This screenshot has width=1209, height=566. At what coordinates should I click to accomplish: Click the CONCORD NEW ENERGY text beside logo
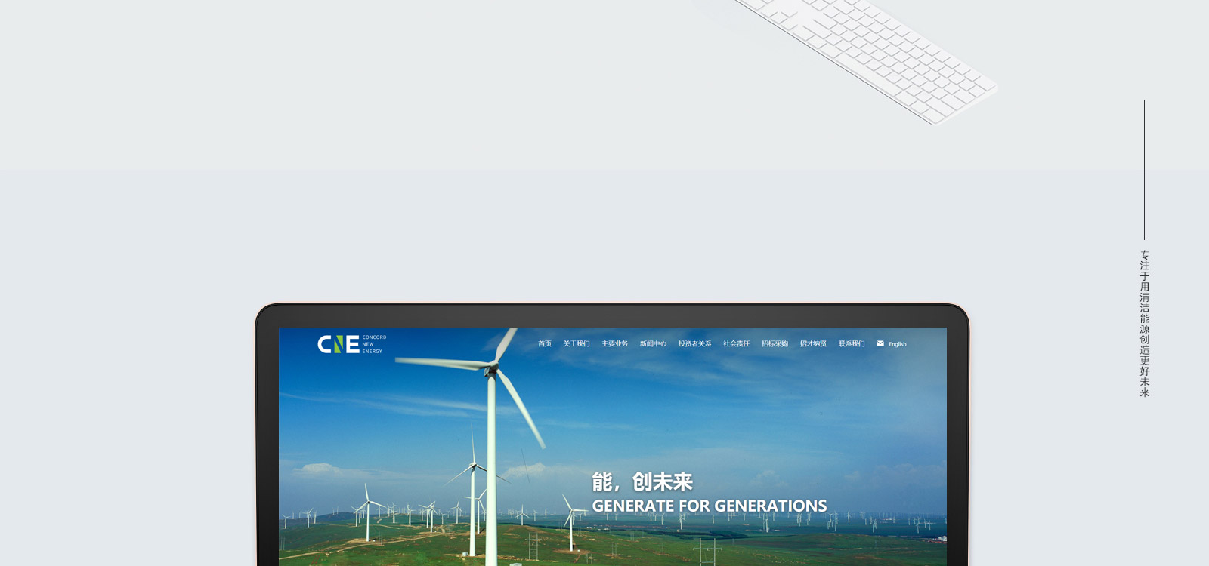pos(373,344)
